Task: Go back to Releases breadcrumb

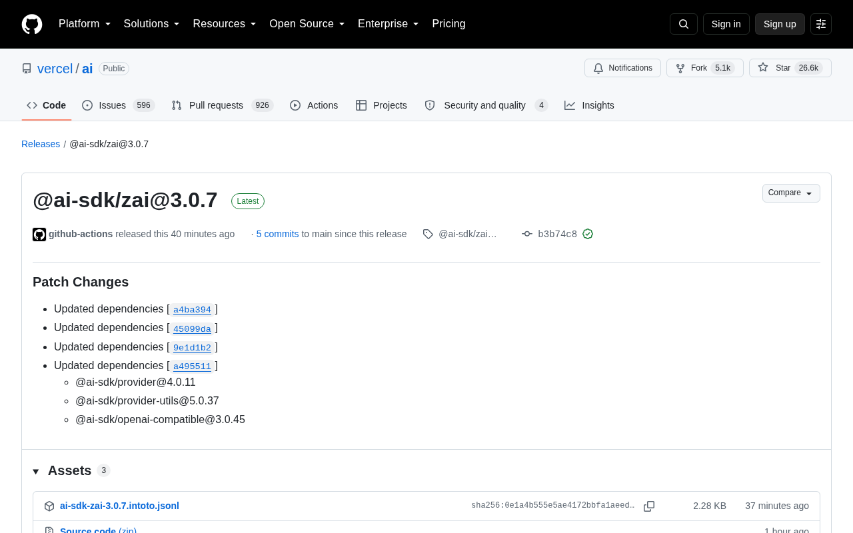Action: [41, 144]
